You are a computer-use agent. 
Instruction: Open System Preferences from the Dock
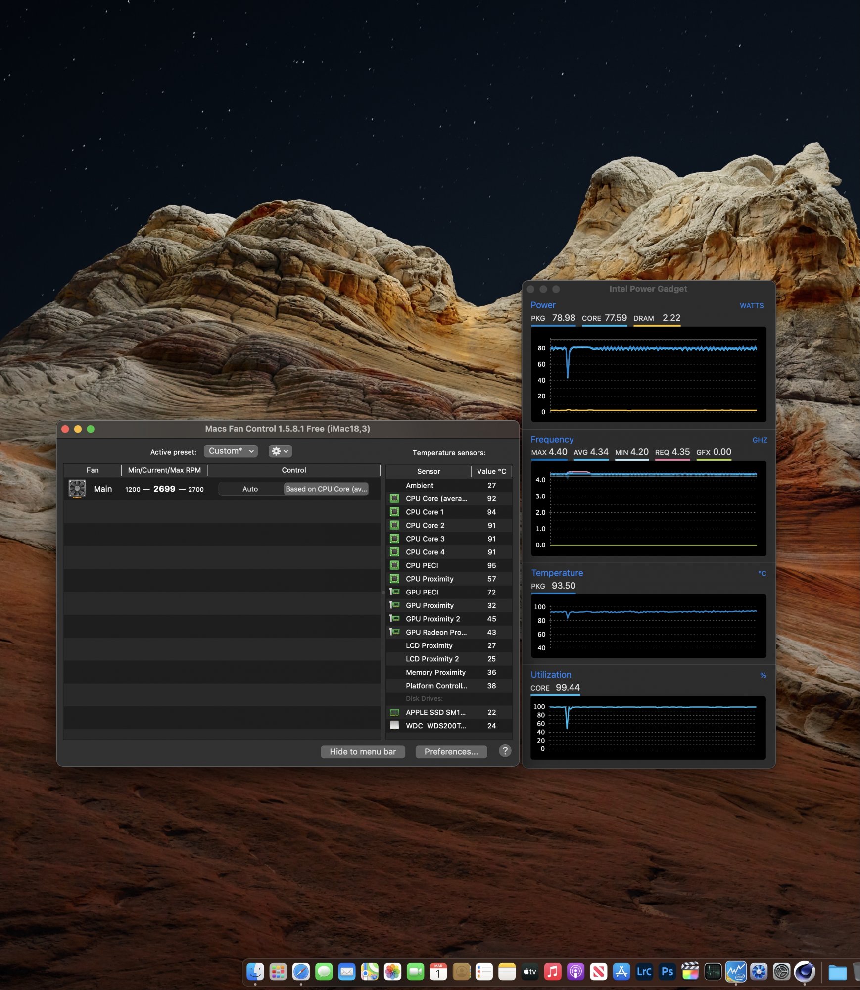pos(782,971)
